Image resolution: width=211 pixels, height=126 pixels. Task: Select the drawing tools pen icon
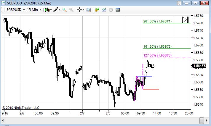(56, 10)
